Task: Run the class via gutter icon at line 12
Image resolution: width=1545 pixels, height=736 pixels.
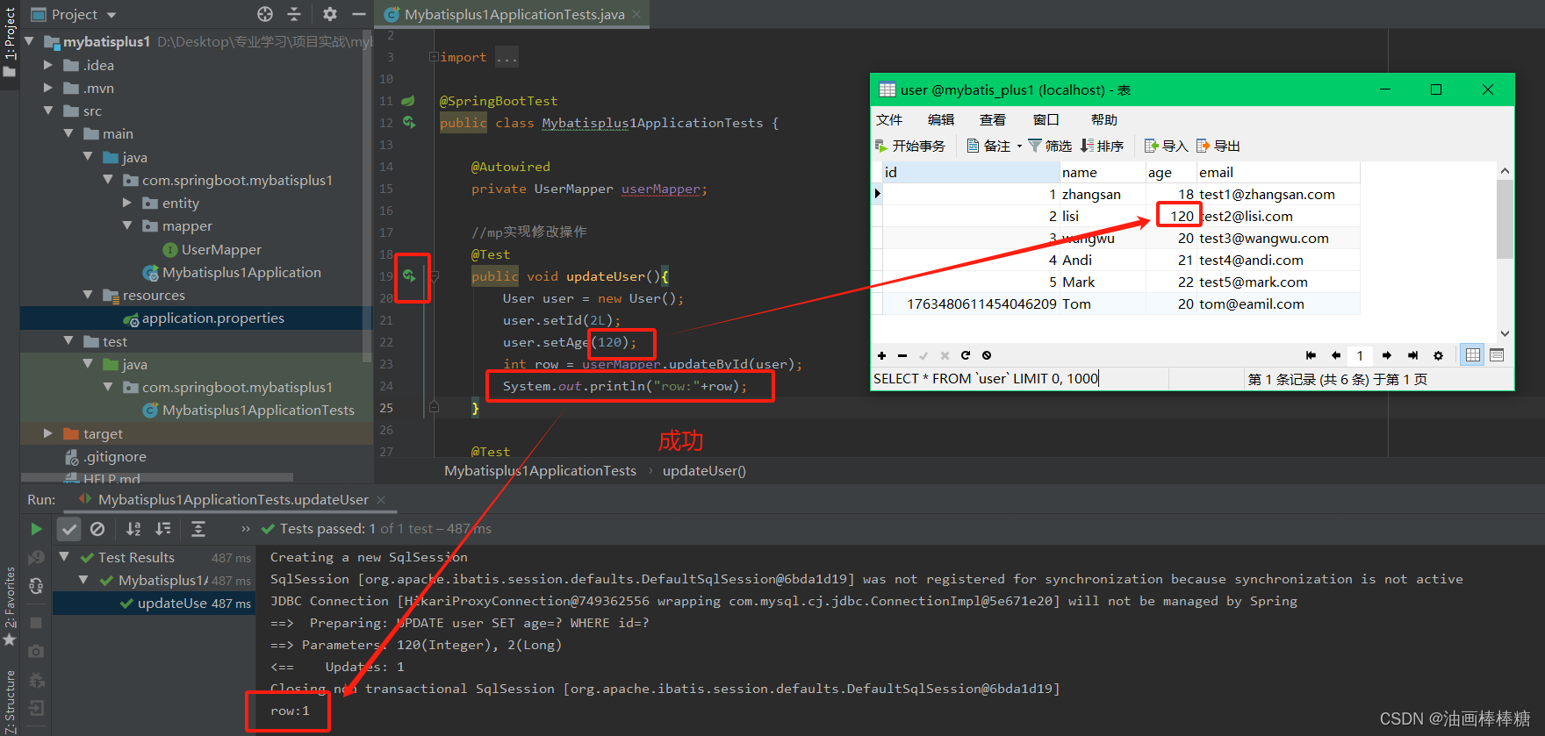Action: 409,122
